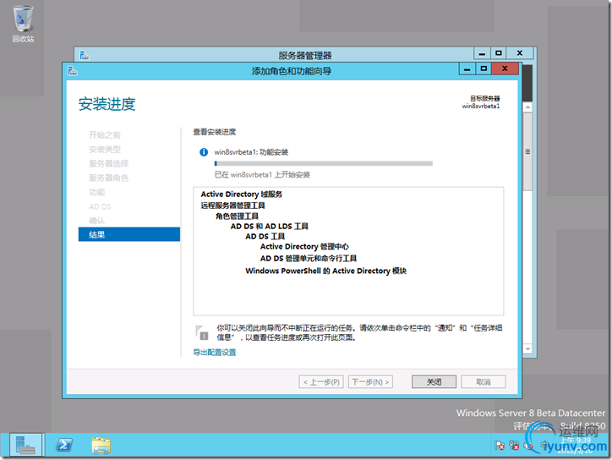Open the 导出配置设置 link
This screenshot has height=460, width=612.
(x=215, y=353)
